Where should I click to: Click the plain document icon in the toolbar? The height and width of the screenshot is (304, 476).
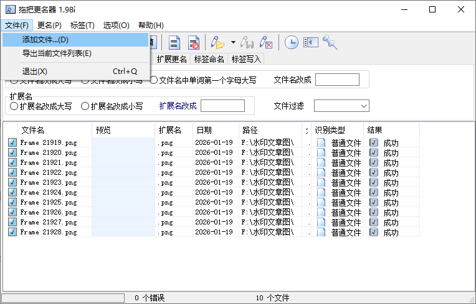pyautogui.click(x=174, y=42)
